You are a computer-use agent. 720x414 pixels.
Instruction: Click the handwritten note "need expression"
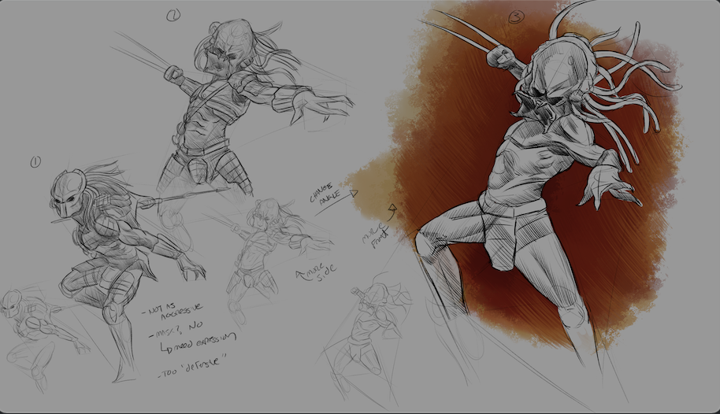pyautogui.click(x=199, y=342)
